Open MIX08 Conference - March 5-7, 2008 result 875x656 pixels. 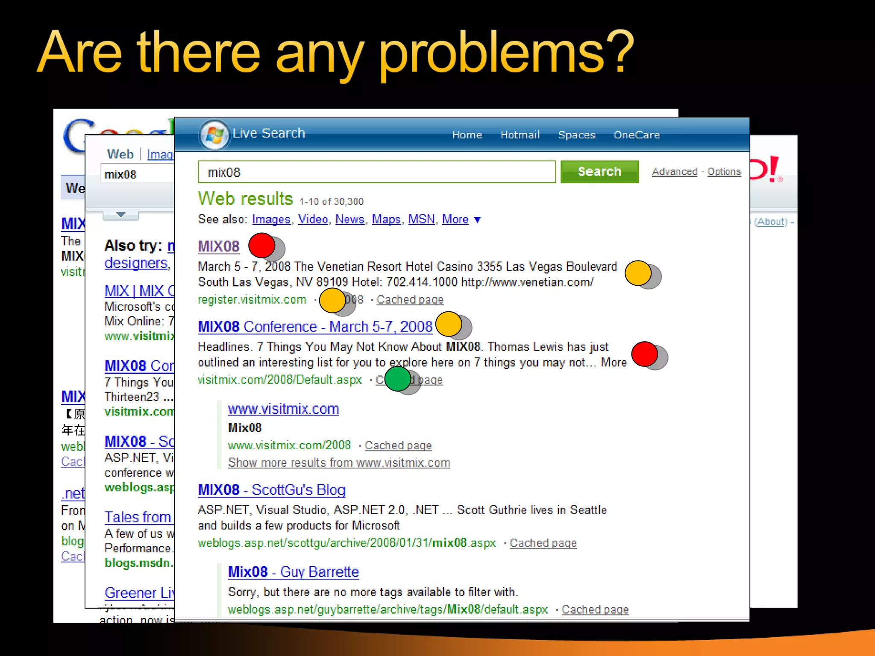click(315, 327)
